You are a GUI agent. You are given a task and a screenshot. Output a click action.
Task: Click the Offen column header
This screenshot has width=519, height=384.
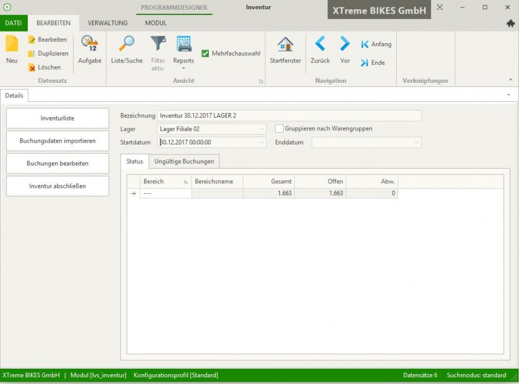[320, 182]
